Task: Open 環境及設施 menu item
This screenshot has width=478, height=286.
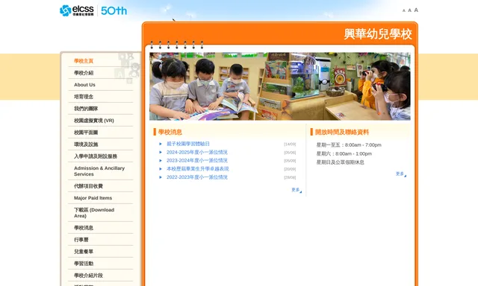Action: tap(86, 144)
